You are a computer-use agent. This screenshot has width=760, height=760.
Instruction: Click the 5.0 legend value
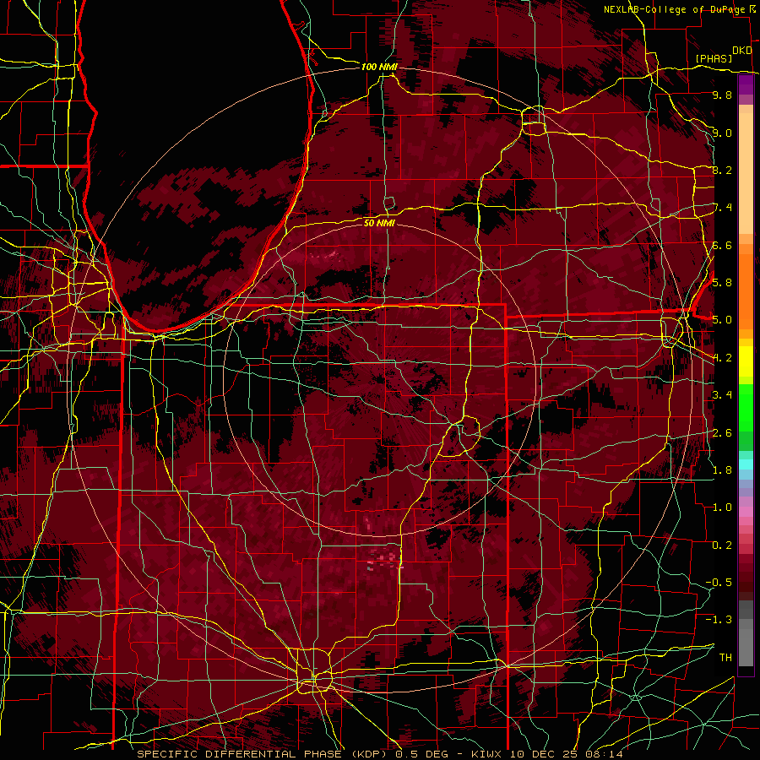pos(722,320)
